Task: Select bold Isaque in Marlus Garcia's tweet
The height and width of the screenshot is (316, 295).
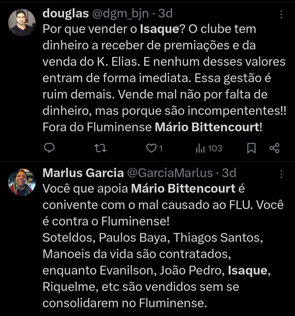Action: [247, 271]
